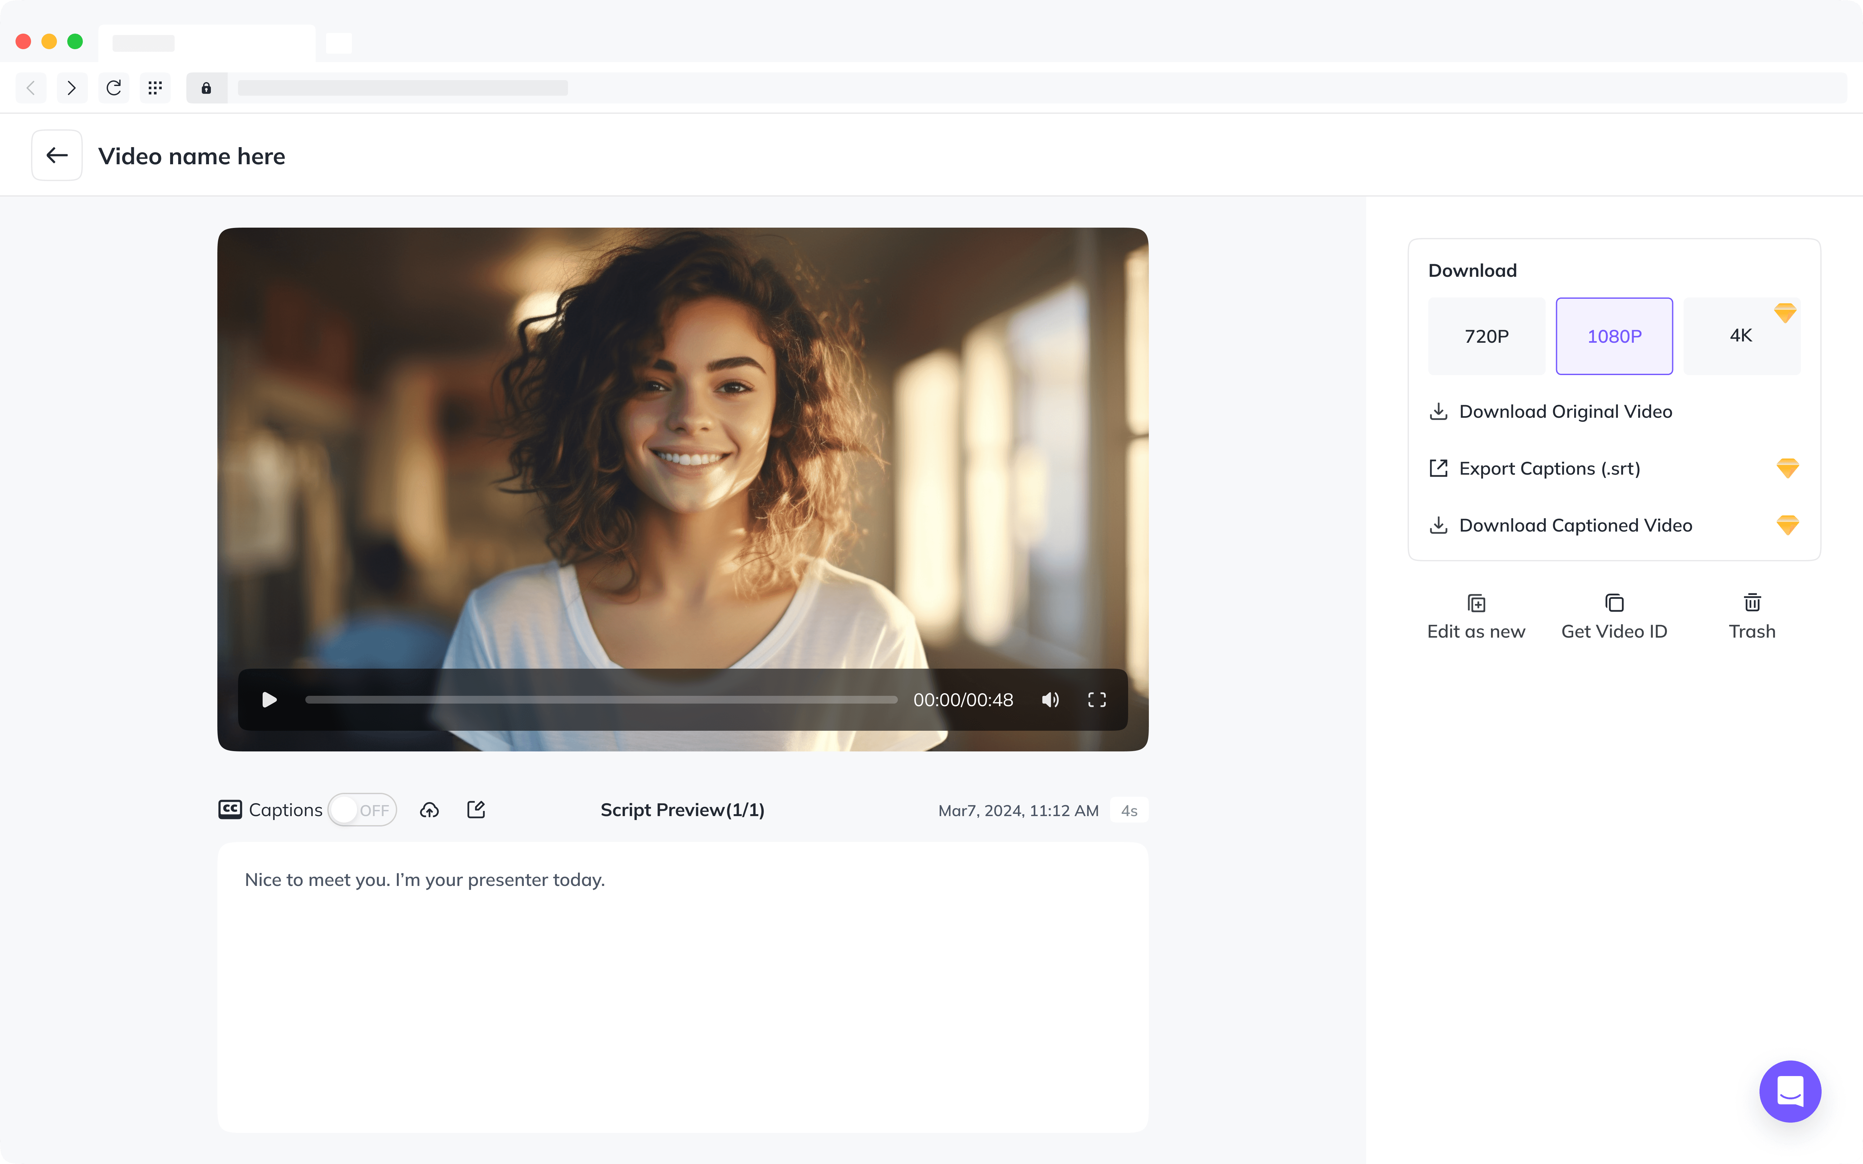This screenshot has height=1164, width=1863.
Task: Click the Trash icon
Action: tap(1752, 617)
